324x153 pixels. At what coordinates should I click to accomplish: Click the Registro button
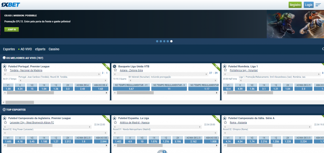click(295, 5)
